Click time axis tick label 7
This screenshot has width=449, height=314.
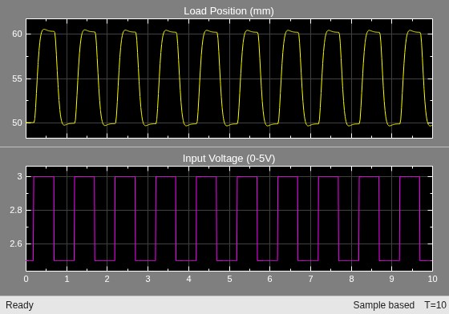click(x=311, y=279)
